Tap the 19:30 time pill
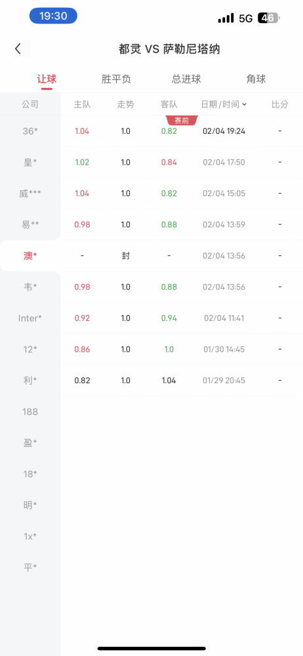The width and height of the screenshot is (303, 656). (53, 16)
